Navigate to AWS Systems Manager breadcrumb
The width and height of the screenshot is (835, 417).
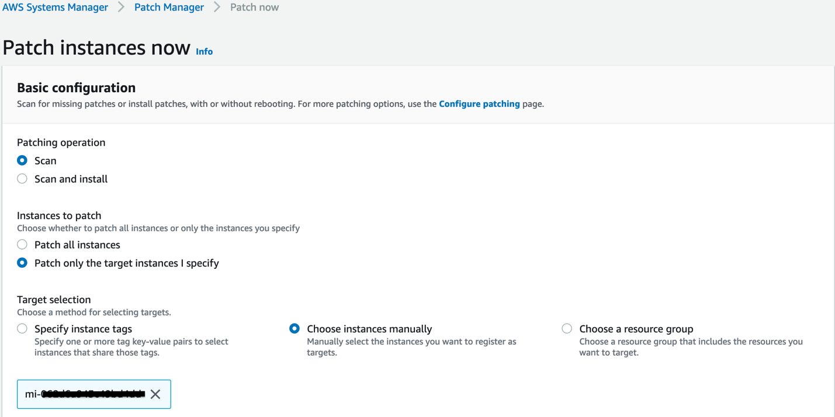55,7
